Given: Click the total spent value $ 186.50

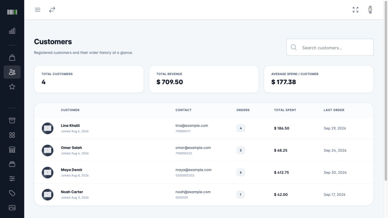Looking at the screenshot, I should click(x=282, y=128).
